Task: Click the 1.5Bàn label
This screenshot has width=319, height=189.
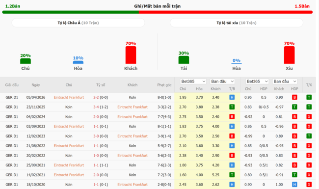Action: pos(302,6)
